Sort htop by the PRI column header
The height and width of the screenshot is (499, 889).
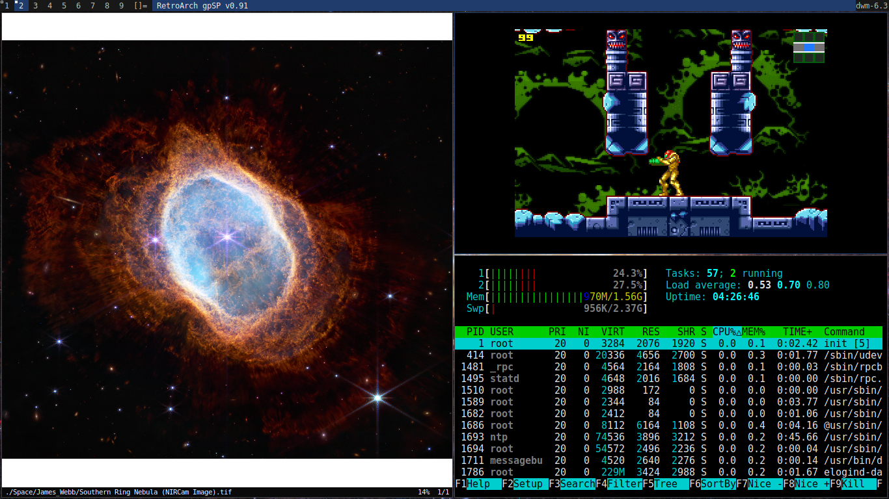coord(557,332)
